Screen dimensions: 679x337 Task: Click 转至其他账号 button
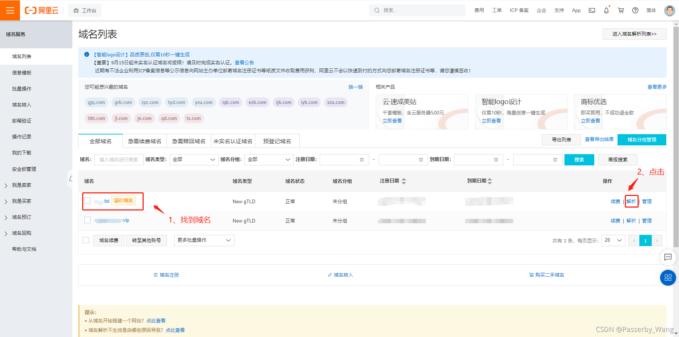(147, 240)
